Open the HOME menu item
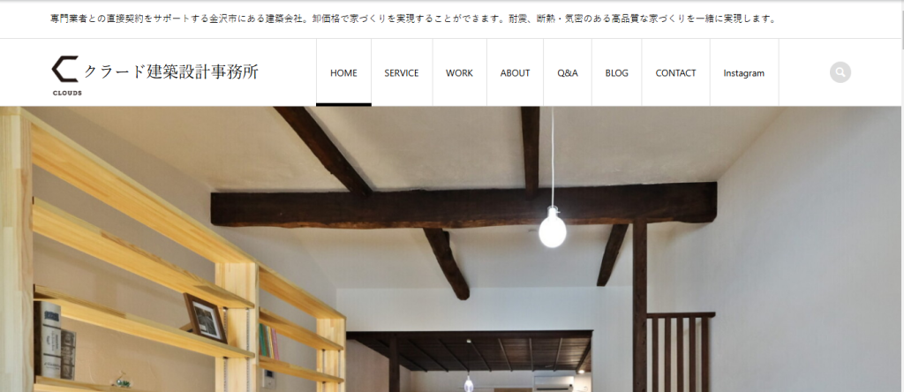904x392 pixels. pos(343,72)
